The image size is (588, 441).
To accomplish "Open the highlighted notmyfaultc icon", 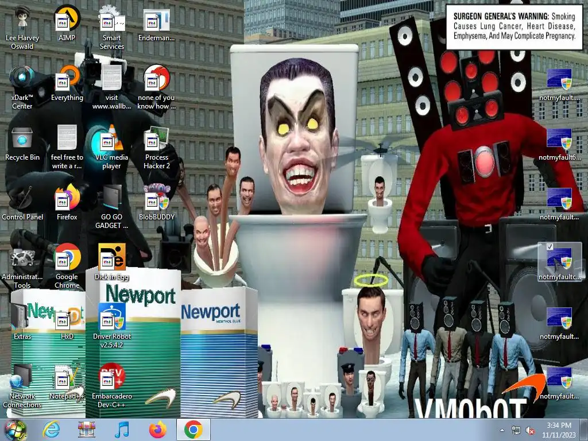I will click(559, 262).
